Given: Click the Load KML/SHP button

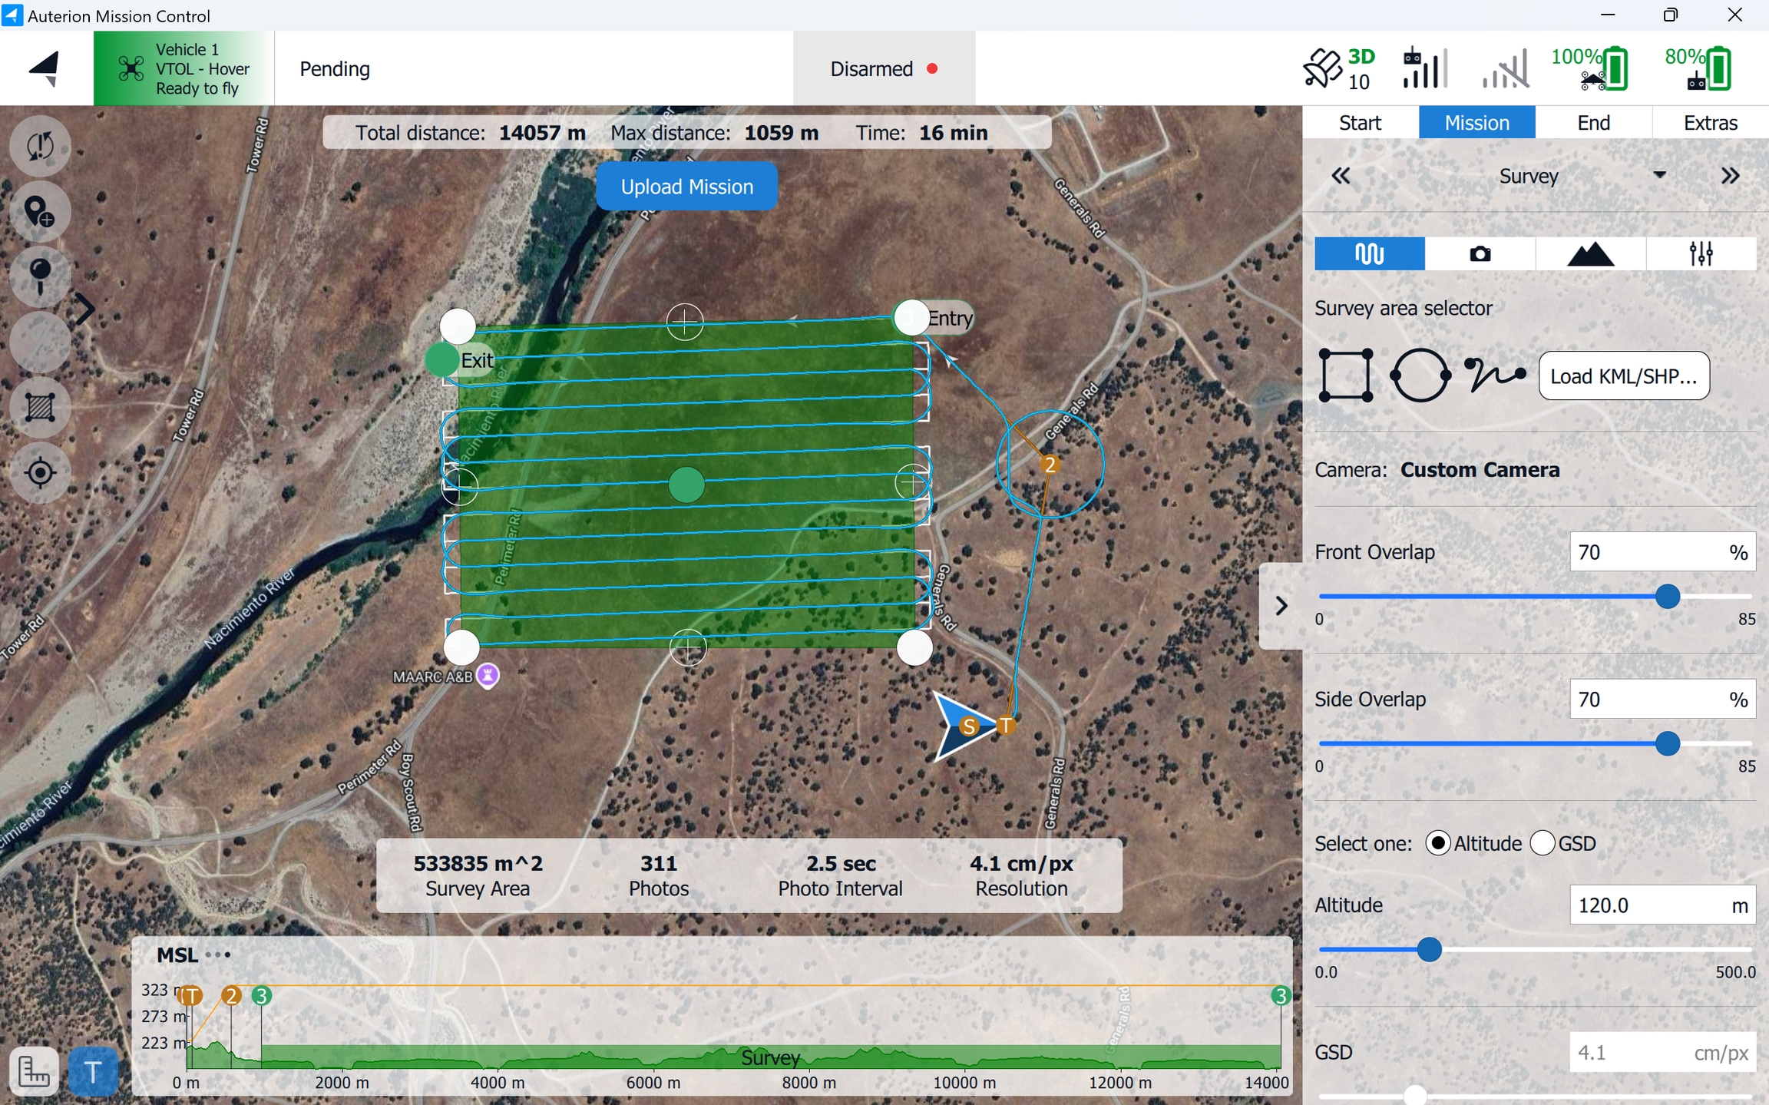Looking at the screenshot, I should click(x=1623, y=376).
